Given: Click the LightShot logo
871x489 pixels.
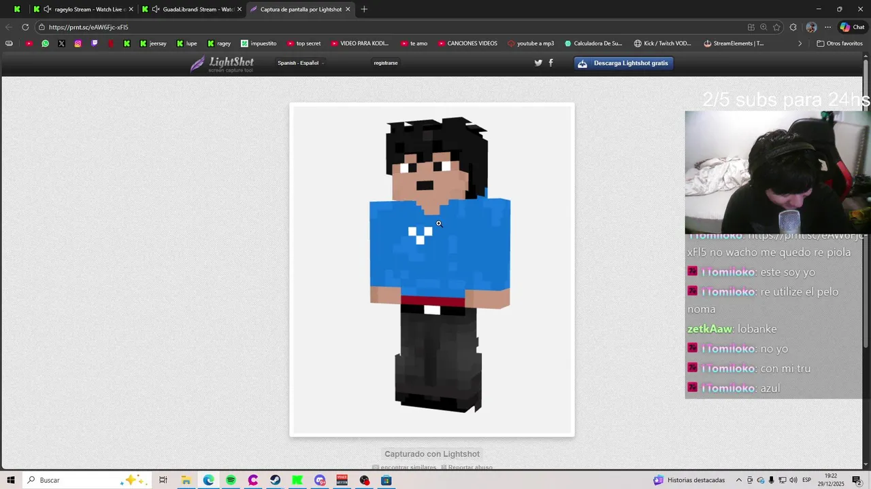Looking at the screenshot, I should click(223, 64).
